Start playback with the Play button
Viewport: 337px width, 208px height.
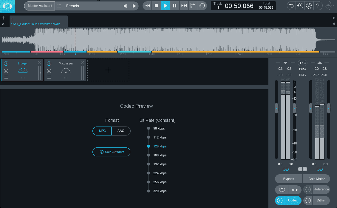coord(166,6)
